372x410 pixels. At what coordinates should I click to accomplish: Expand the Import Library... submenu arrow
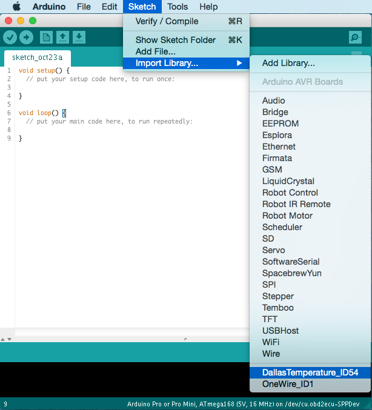click(x=239, y=63)
